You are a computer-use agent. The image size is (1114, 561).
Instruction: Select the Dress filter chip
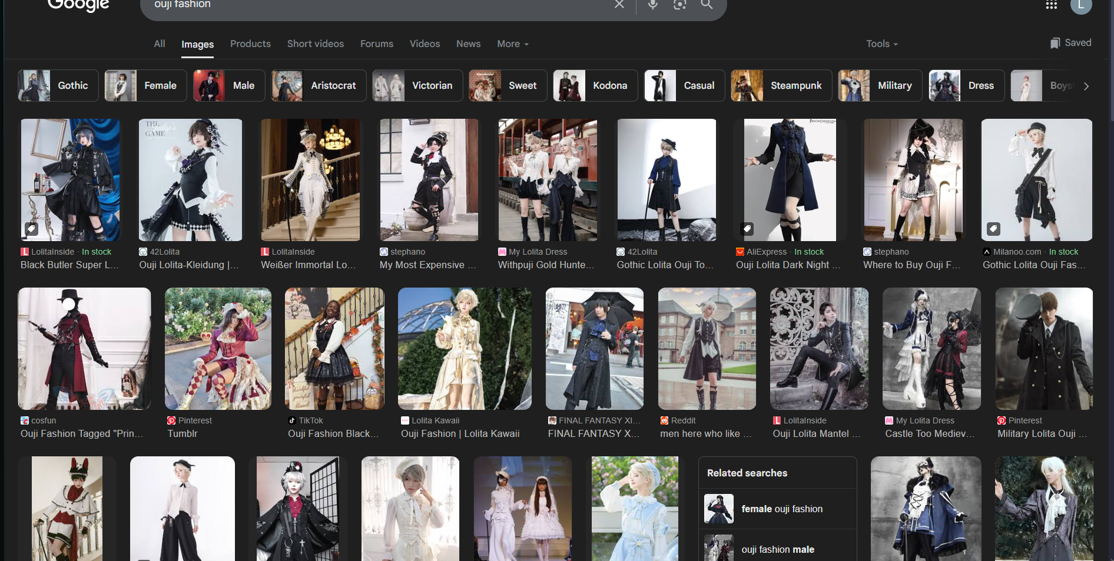(x=966, y=85)
